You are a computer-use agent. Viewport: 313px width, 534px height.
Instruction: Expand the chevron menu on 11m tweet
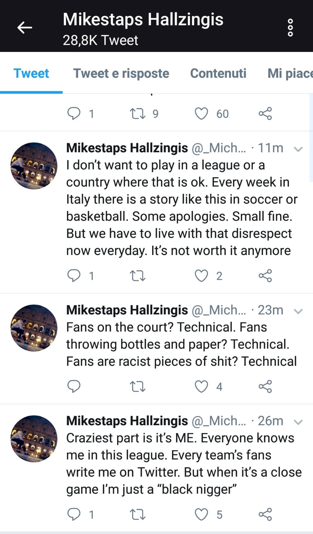click(298, 149)
